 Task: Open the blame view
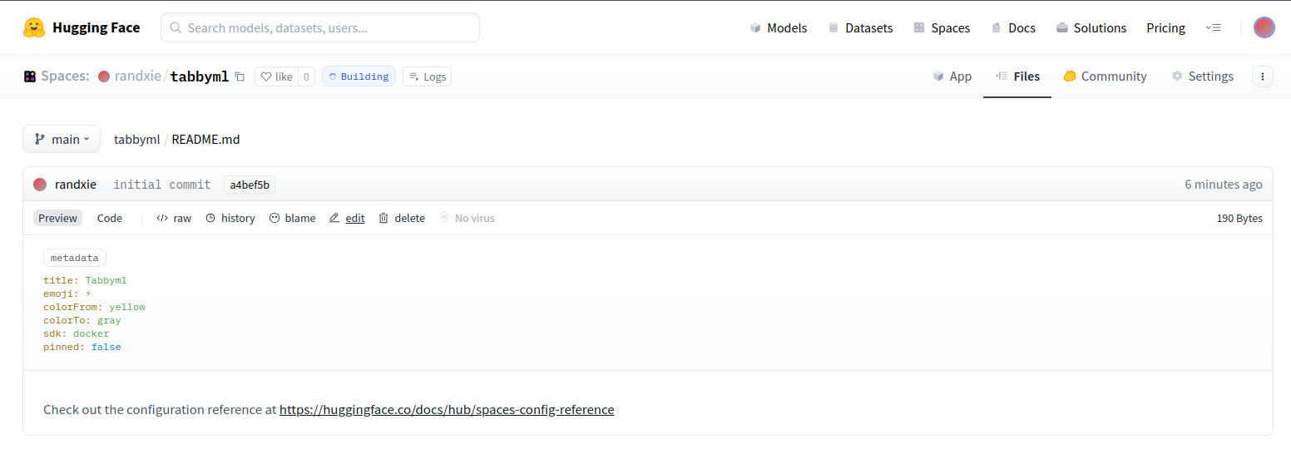(x=292, y=218)
